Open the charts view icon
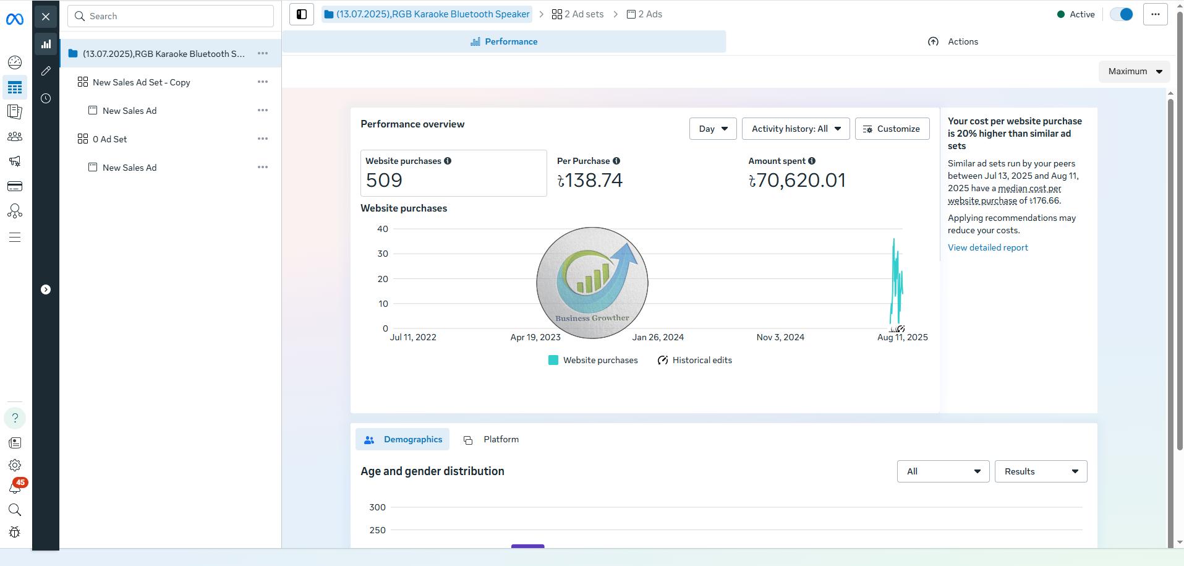Viewport: 1184px width, 566px height. pyautogui.click(x=46, y=44)
